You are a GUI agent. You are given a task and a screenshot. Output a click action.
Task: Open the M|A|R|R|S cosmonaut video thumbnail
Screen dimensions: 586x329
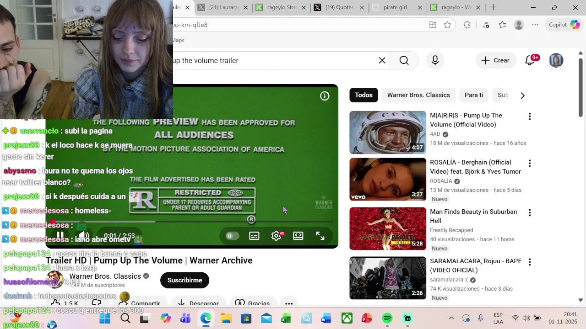[x=388, y=133]
